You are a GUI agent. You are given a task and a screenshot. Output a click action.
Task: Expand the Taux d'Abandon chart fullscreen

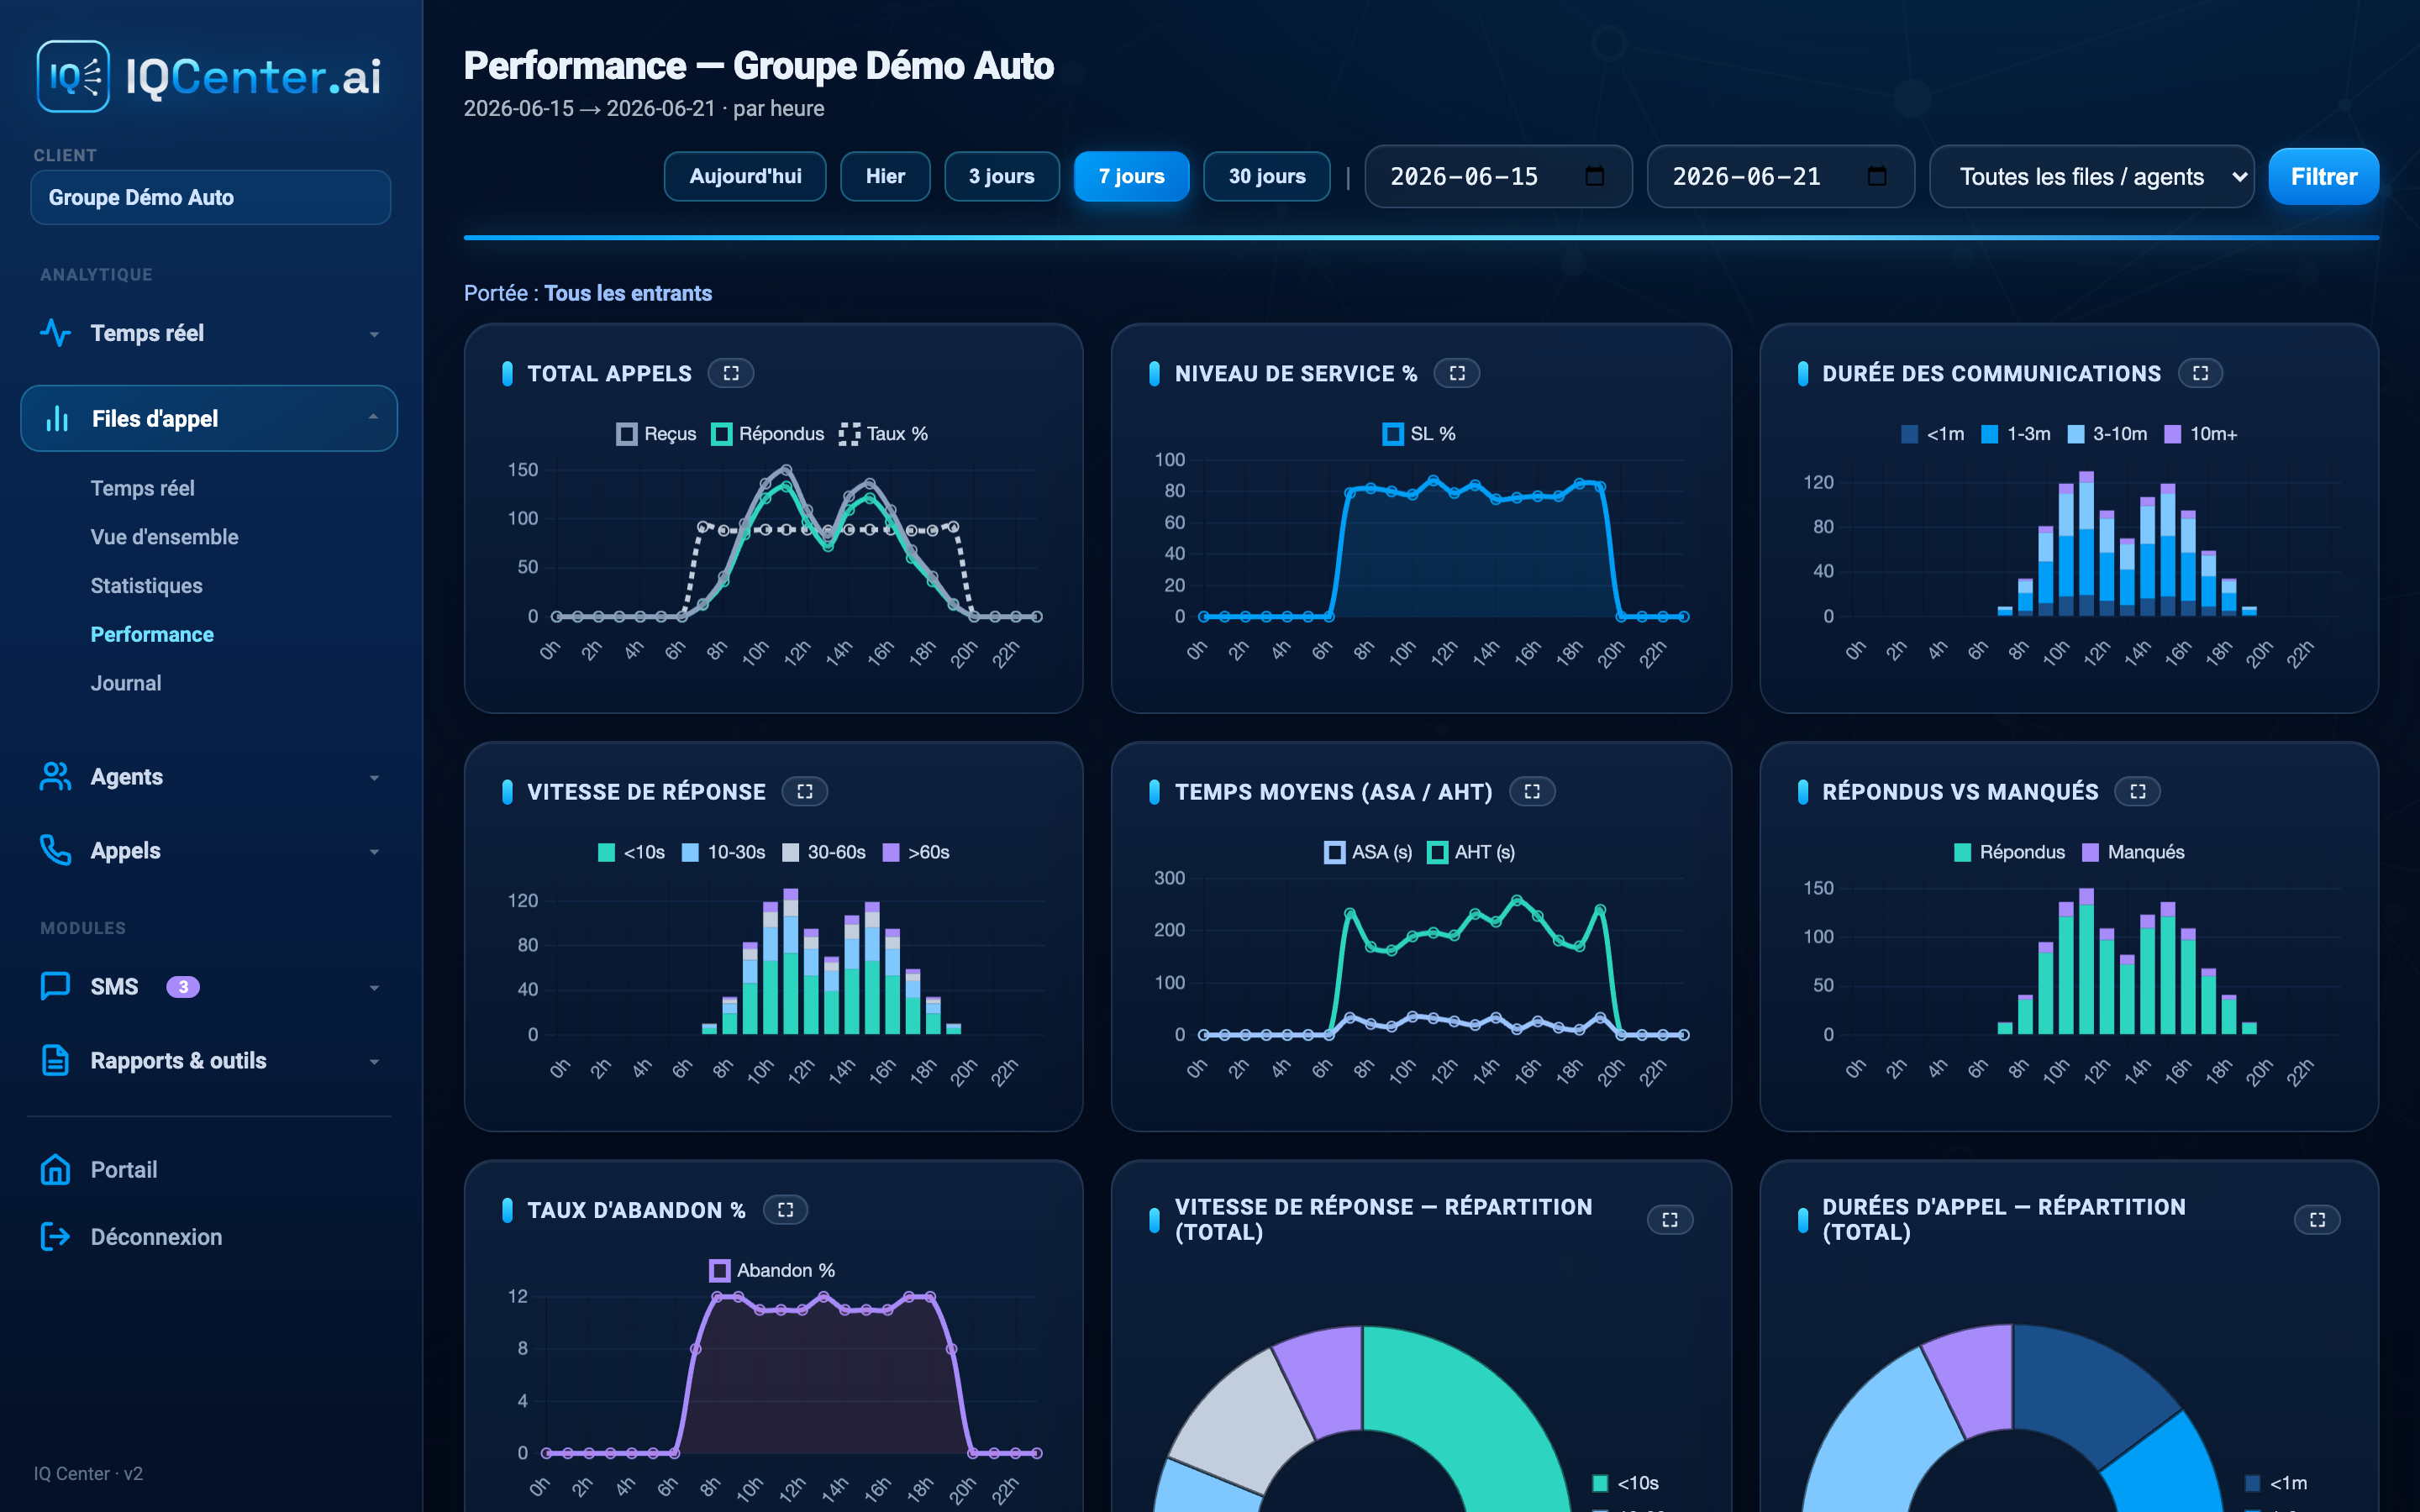point(786,1210)
